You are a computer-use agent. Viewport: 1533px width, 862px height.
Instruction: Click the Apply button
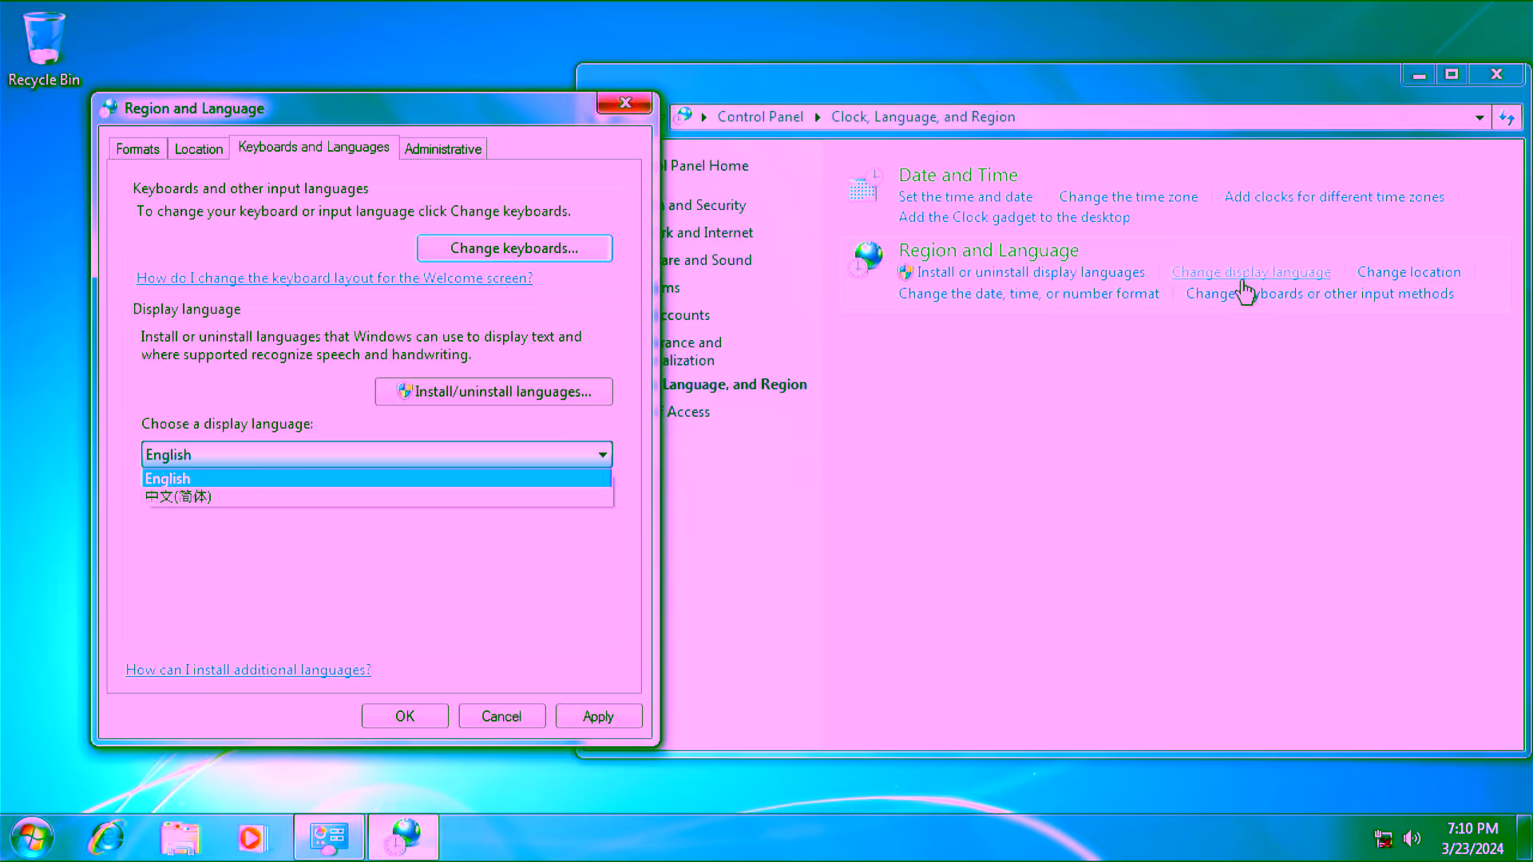pyautogui.click(x=598, y=717)
